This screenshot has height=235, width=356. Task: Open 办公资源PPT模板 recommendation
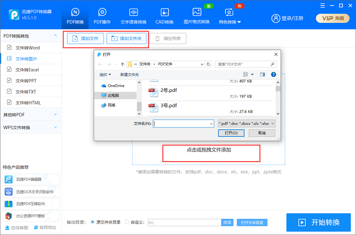[30, 216]
